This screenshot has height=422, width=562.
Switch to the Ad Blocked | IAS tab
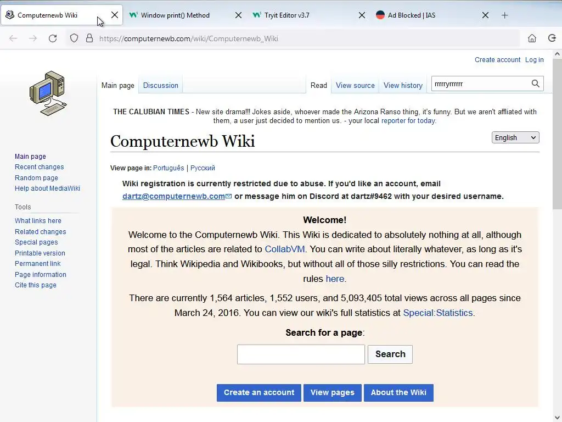tap(412, 15)
